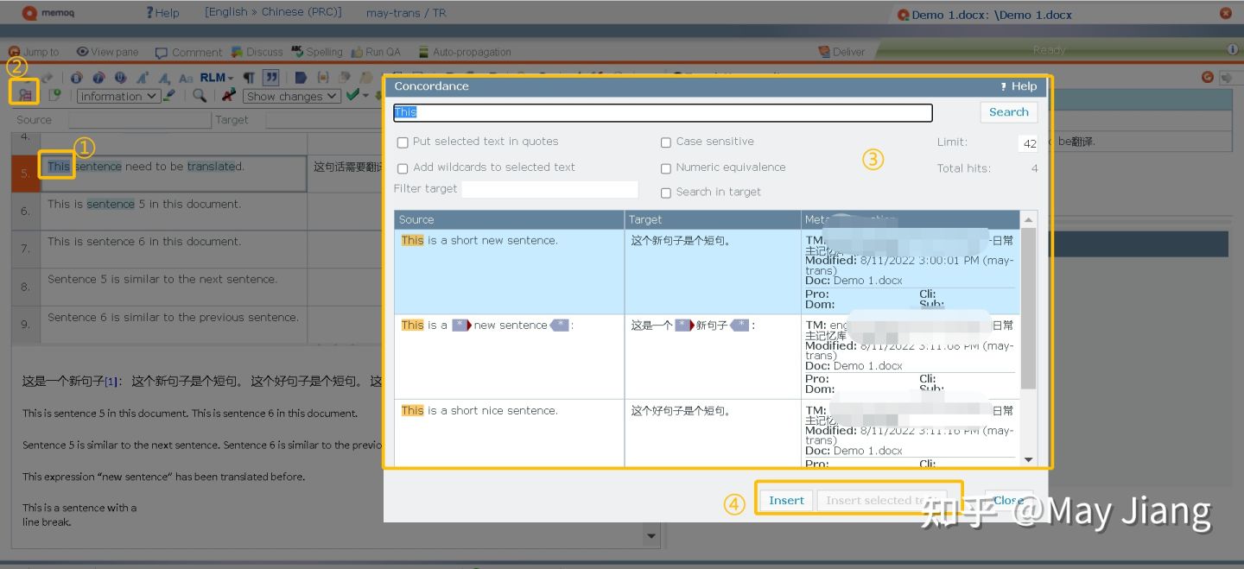Toggle the non-printing pilcrow icon
The image size is (1244, 569).
point(249,78)
